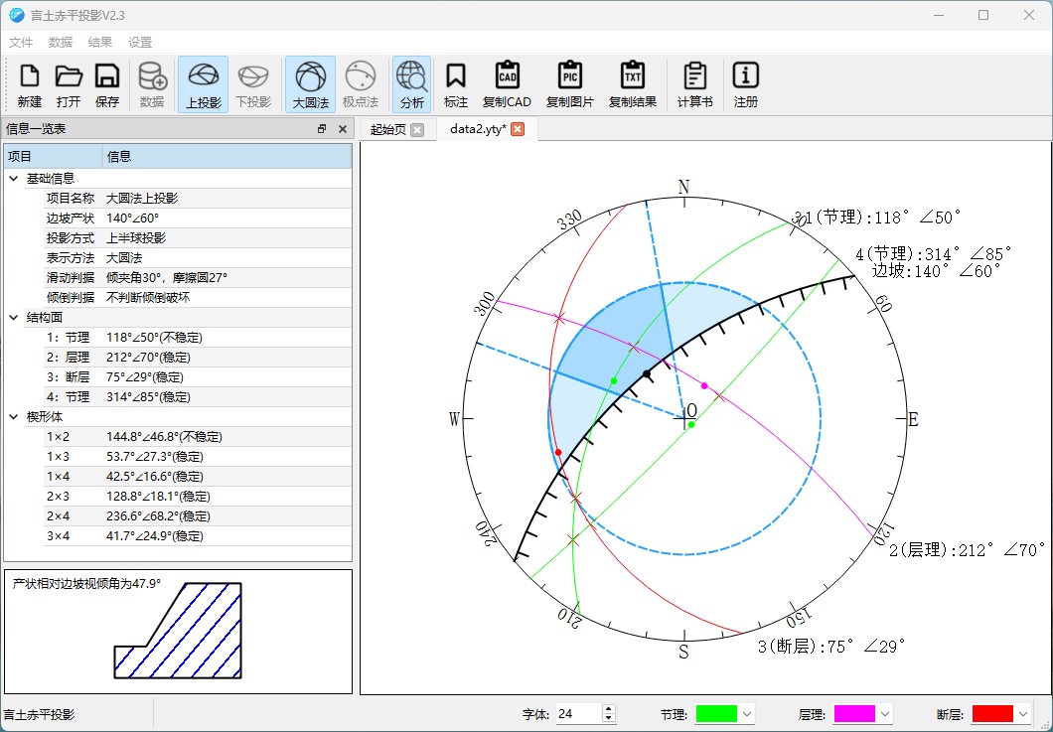The image size is (1053, 732).
Task: Select the 倾倒判据 row
Action: pos(198,298)
